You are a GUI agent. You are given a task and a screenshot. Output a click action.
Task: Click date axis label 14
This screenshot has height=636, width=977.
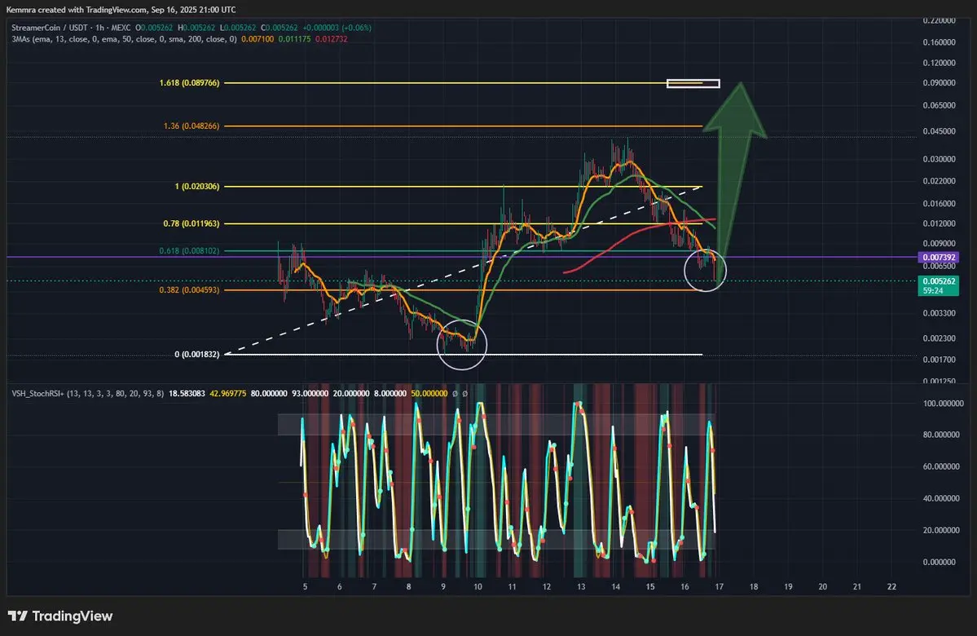pyautogui.click(x=615, y=587)
